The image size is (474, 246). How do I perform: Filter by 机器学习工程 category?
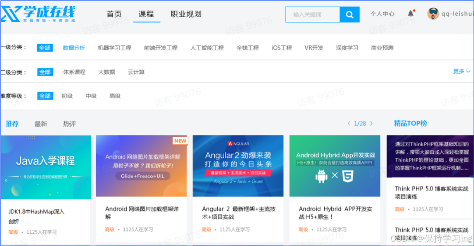point(115,48)
